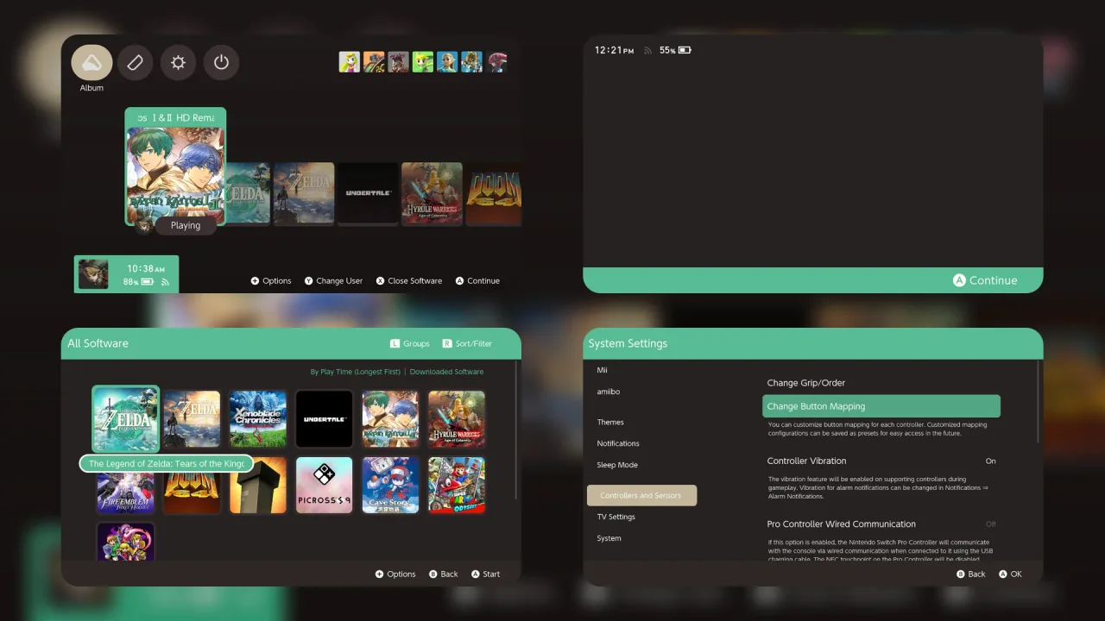The height and width of the screenshot is (621, 1105).
Task: Select the News pencil icon beside Album
Action: pyautogui.click(x=135, y=62)
